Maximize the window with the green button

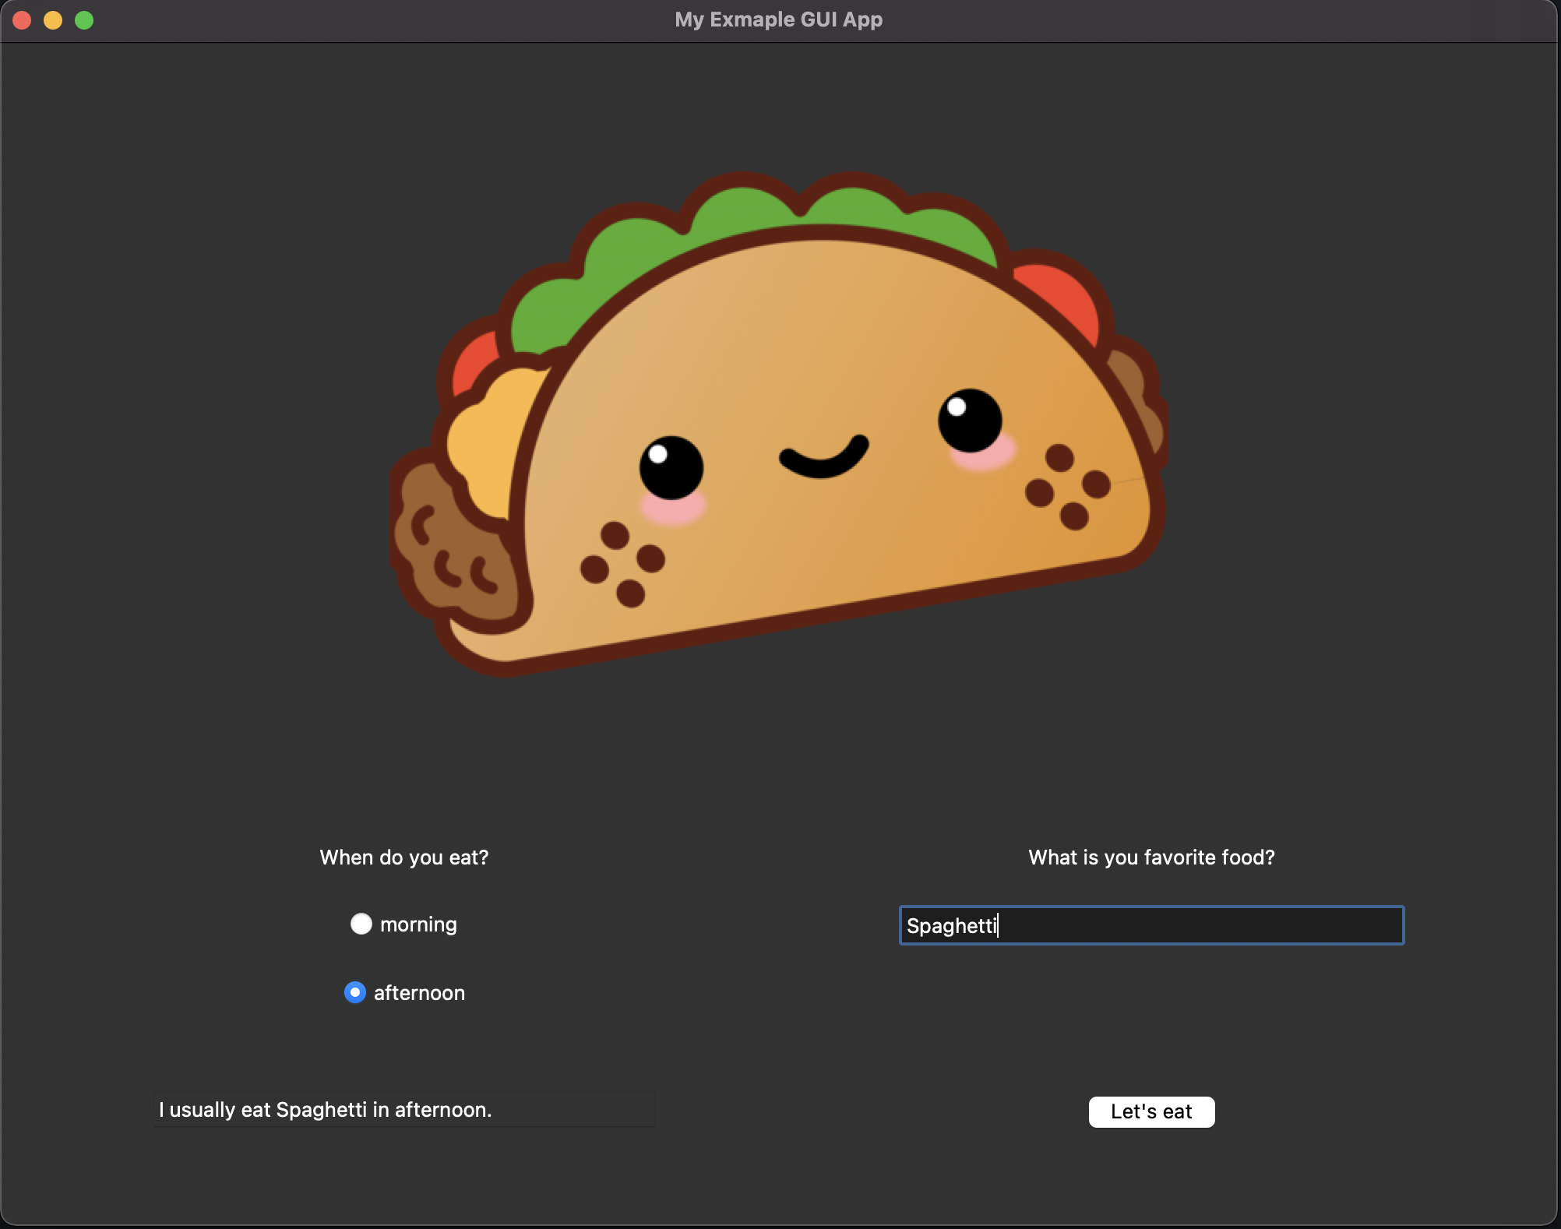pyautogui.click(x=84, y=20)
